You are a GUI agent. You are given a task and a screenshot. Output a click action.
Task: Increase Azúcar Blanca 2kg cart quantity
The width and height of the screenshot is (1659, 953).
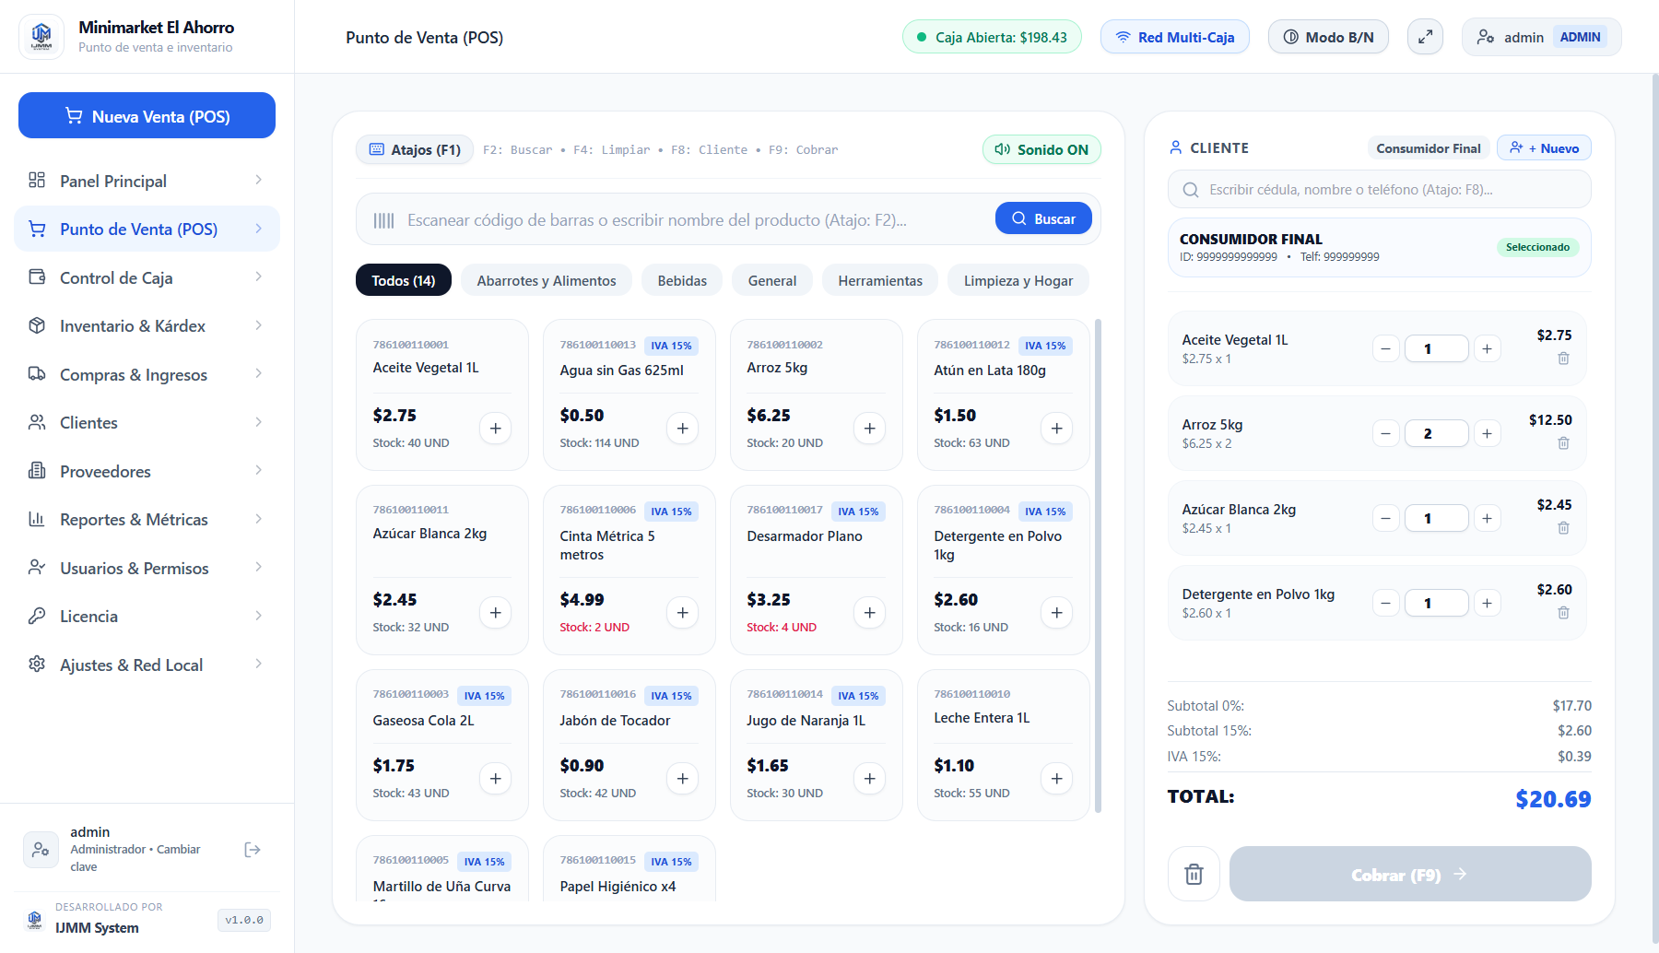pyautogui.click(x=1487, y=518)
